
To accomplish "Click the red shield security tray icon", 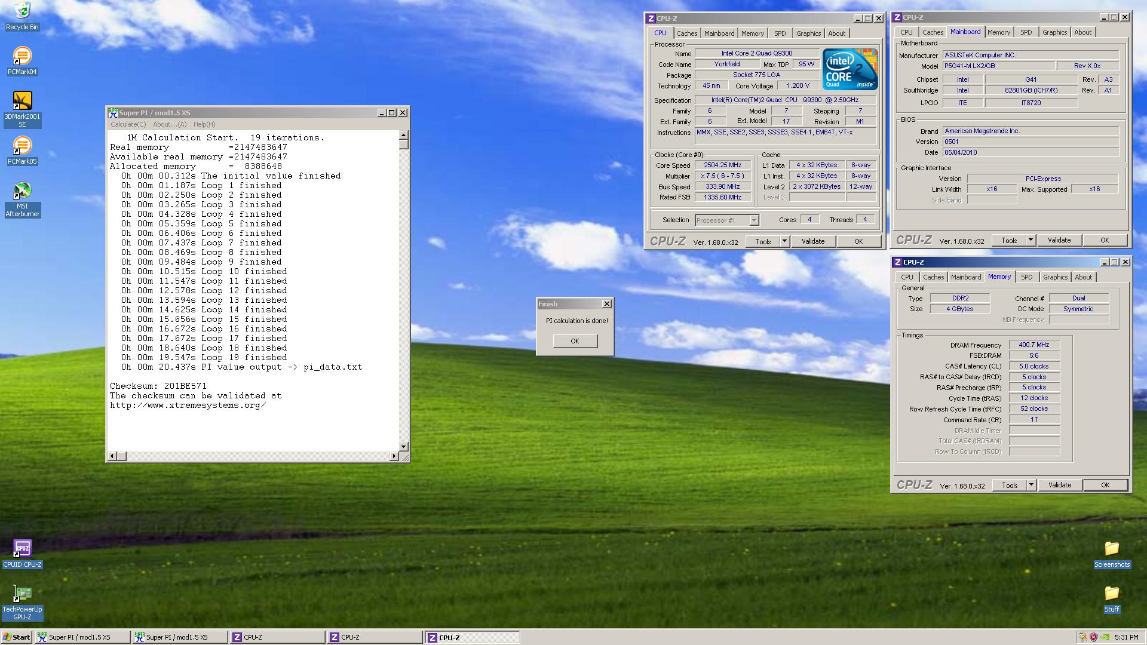I will coord(1094,637).
